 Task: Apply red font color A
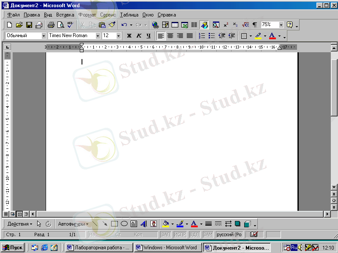(x=273, y=36)
